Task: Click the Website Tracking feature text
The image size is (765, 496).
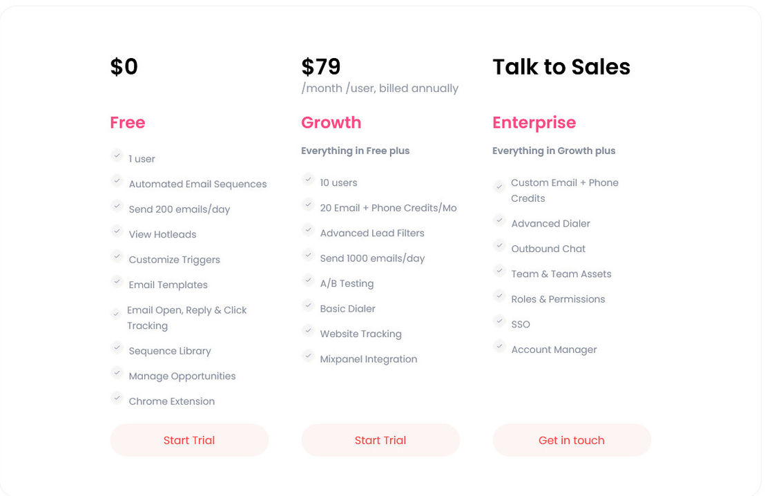Action: 360,334
